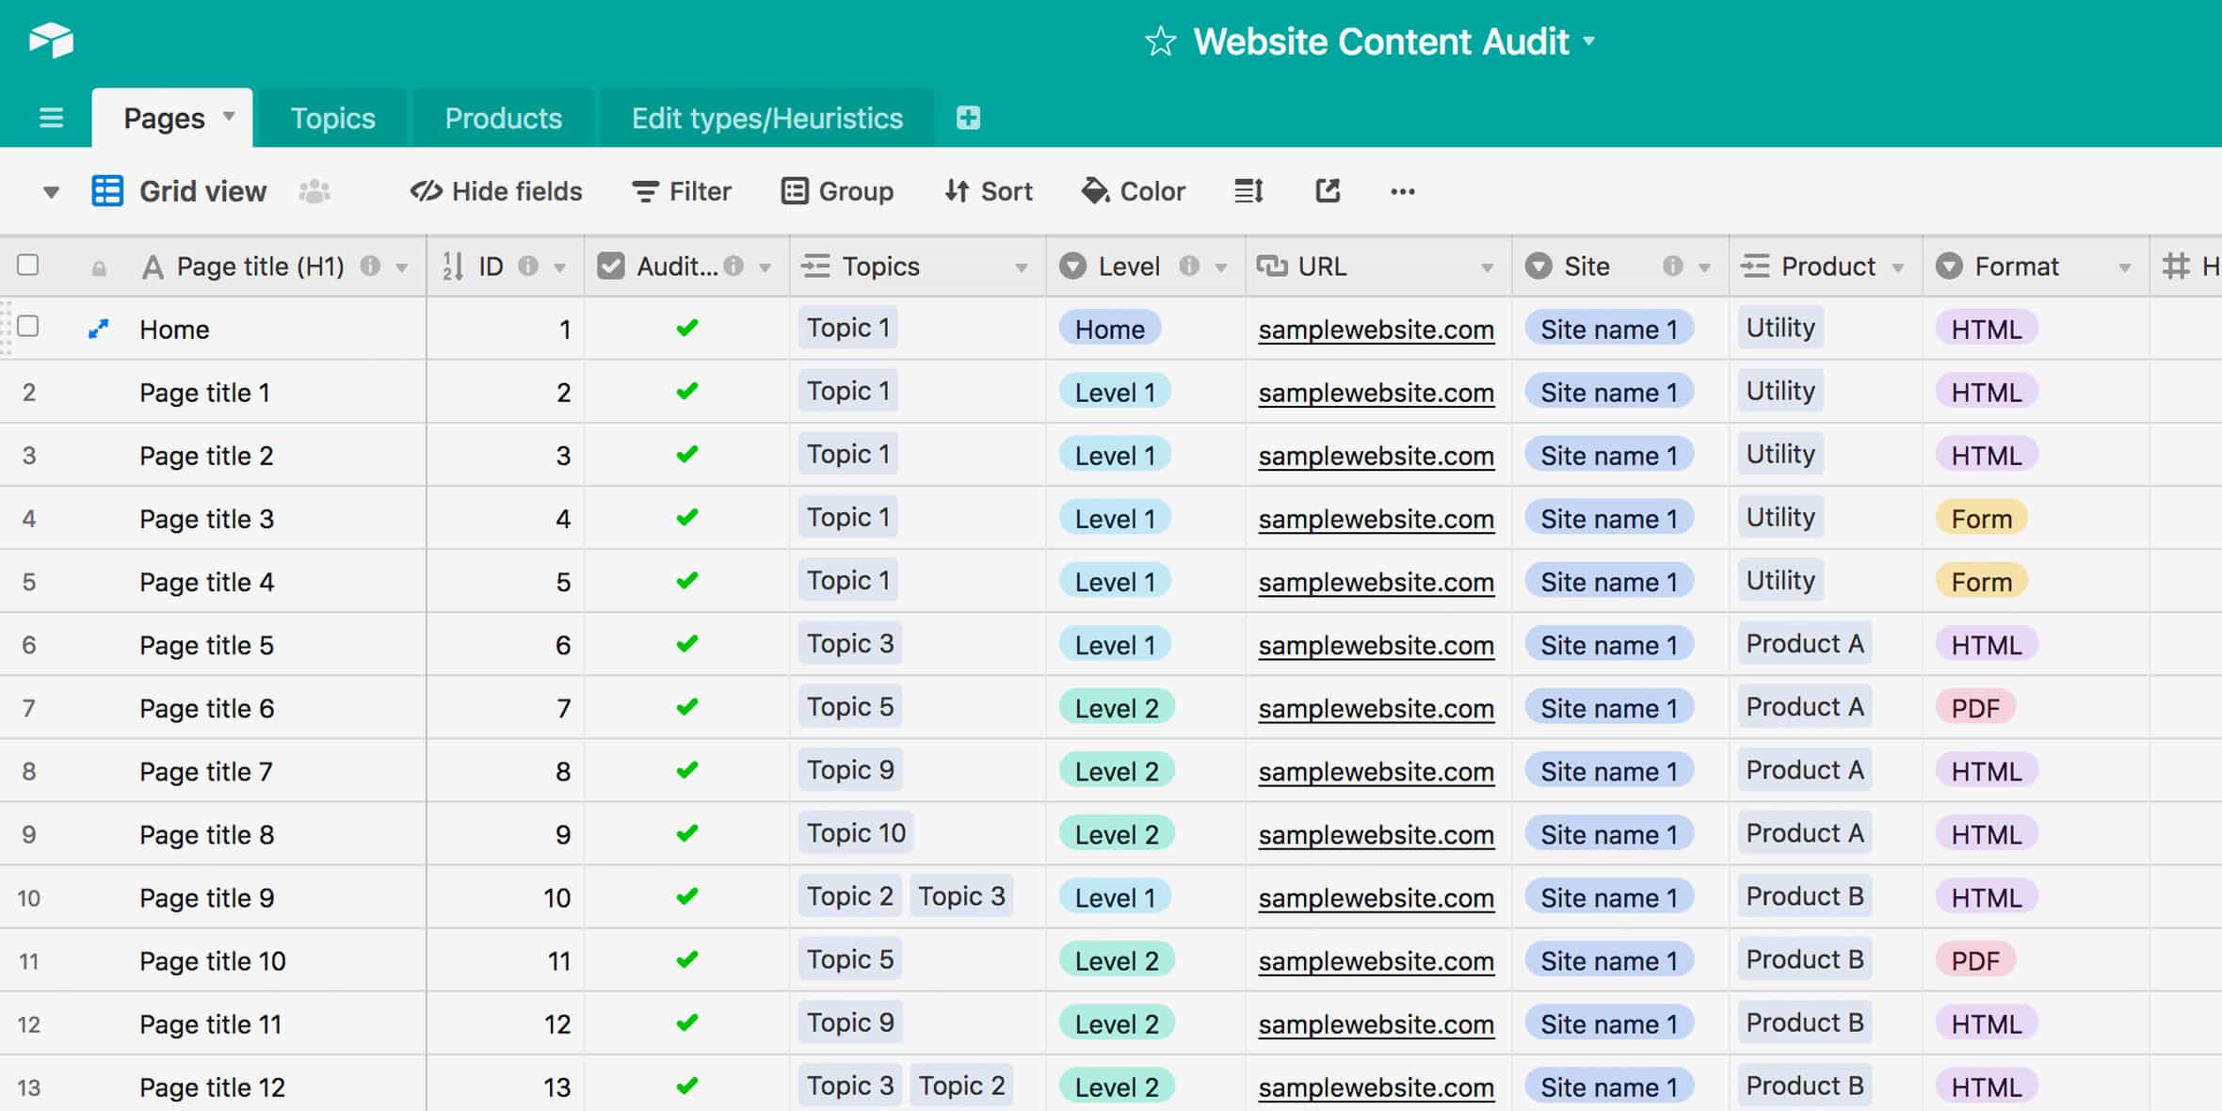Switch to the Products tab
Viewport: 2222px width, 1111px height.
[503, 118]
